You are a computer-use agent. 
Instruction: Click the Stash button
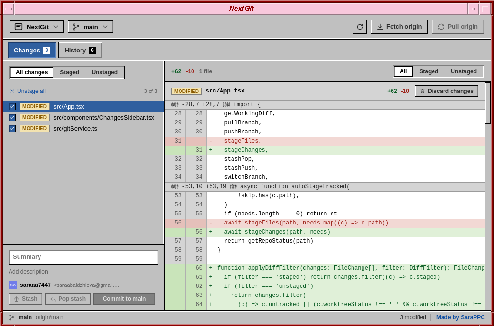[x=26, y=299]
